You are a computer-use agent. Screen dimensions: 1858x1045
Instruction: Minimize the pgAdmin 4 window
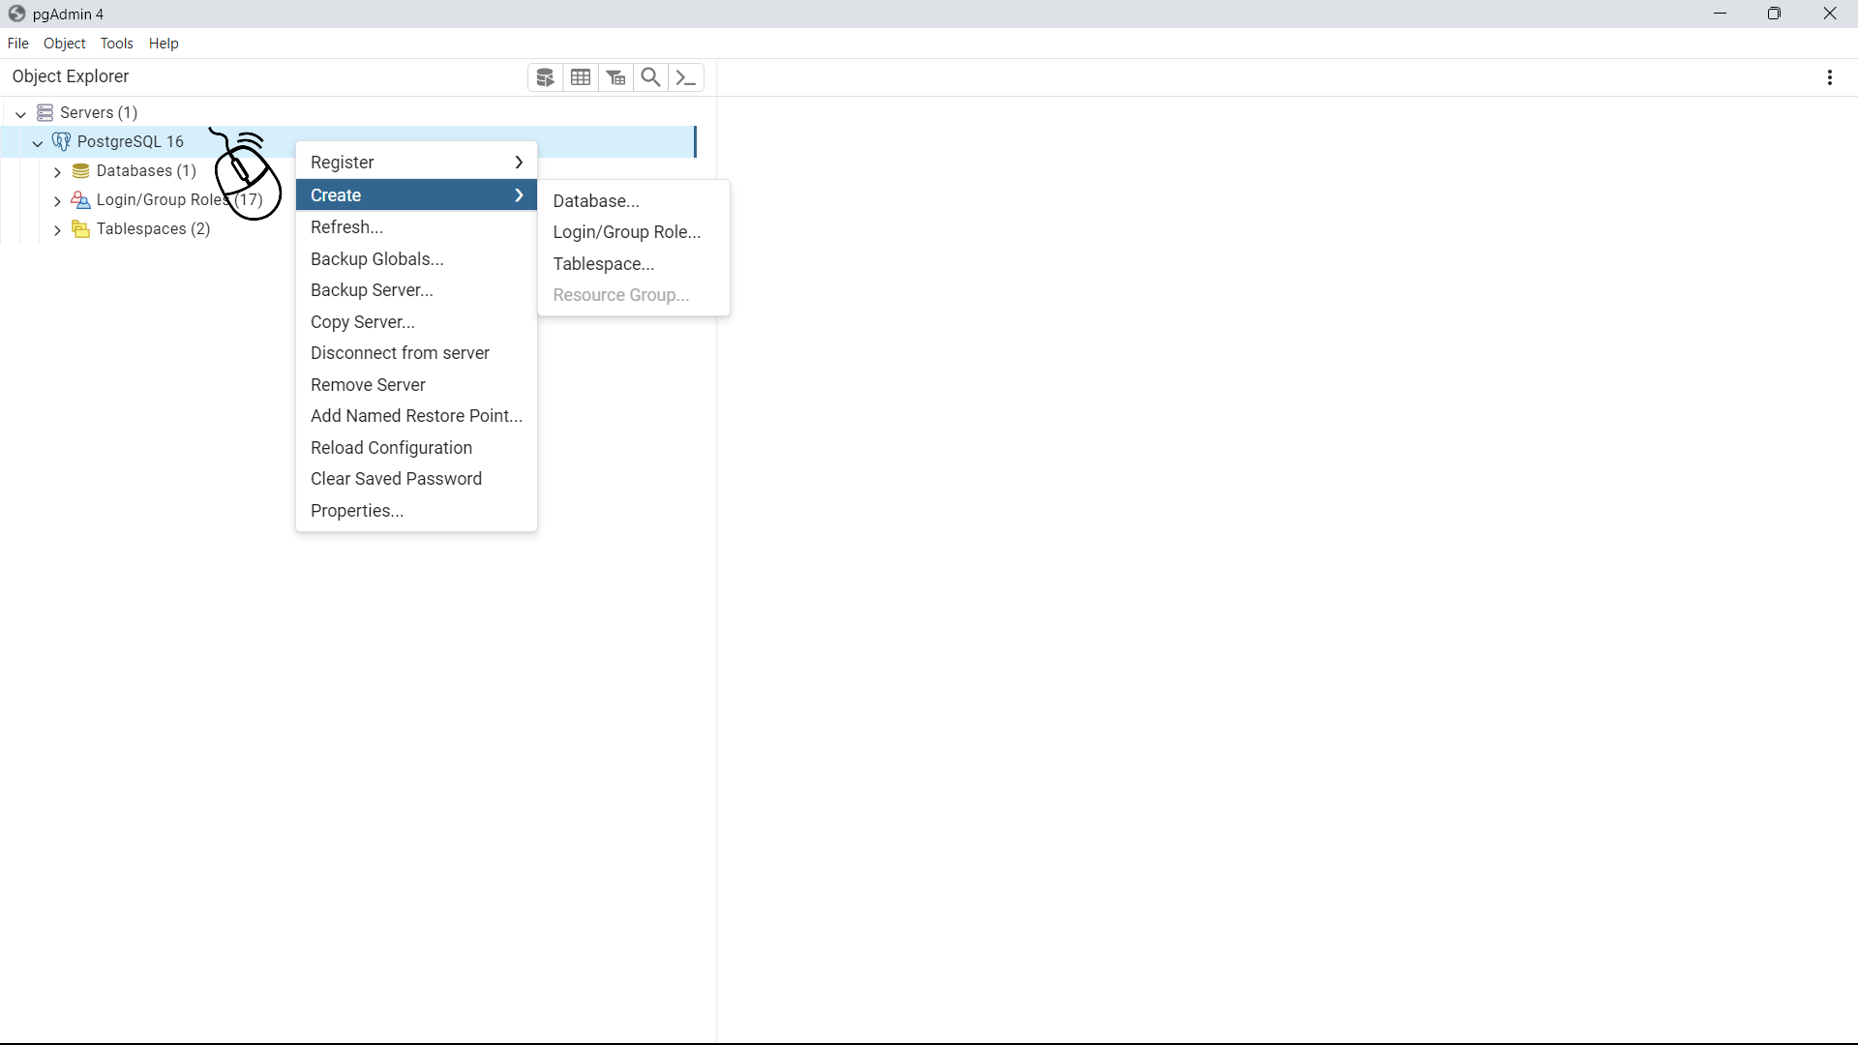coord(1721,14)
